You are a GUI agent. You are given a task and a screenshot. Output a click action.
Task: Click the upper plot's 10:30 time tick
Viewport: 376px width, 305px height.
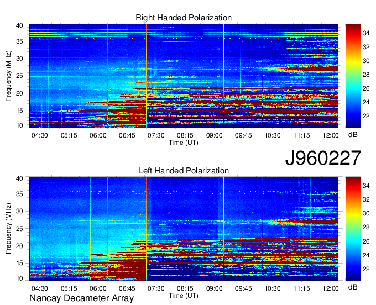tap(273, 135)
